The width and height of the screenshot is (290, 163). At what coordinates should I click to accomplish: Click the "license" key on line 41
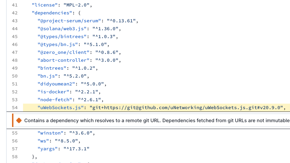pos(45,5)
